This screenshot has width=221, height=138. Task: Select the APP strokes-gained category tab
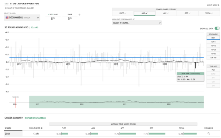[166, 13]
